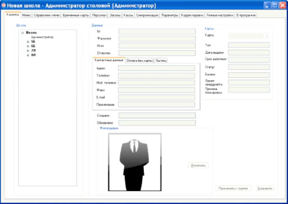Click the Фамилия input field
The height and width of the screenshot is (204, 288).
click(157, 38)
